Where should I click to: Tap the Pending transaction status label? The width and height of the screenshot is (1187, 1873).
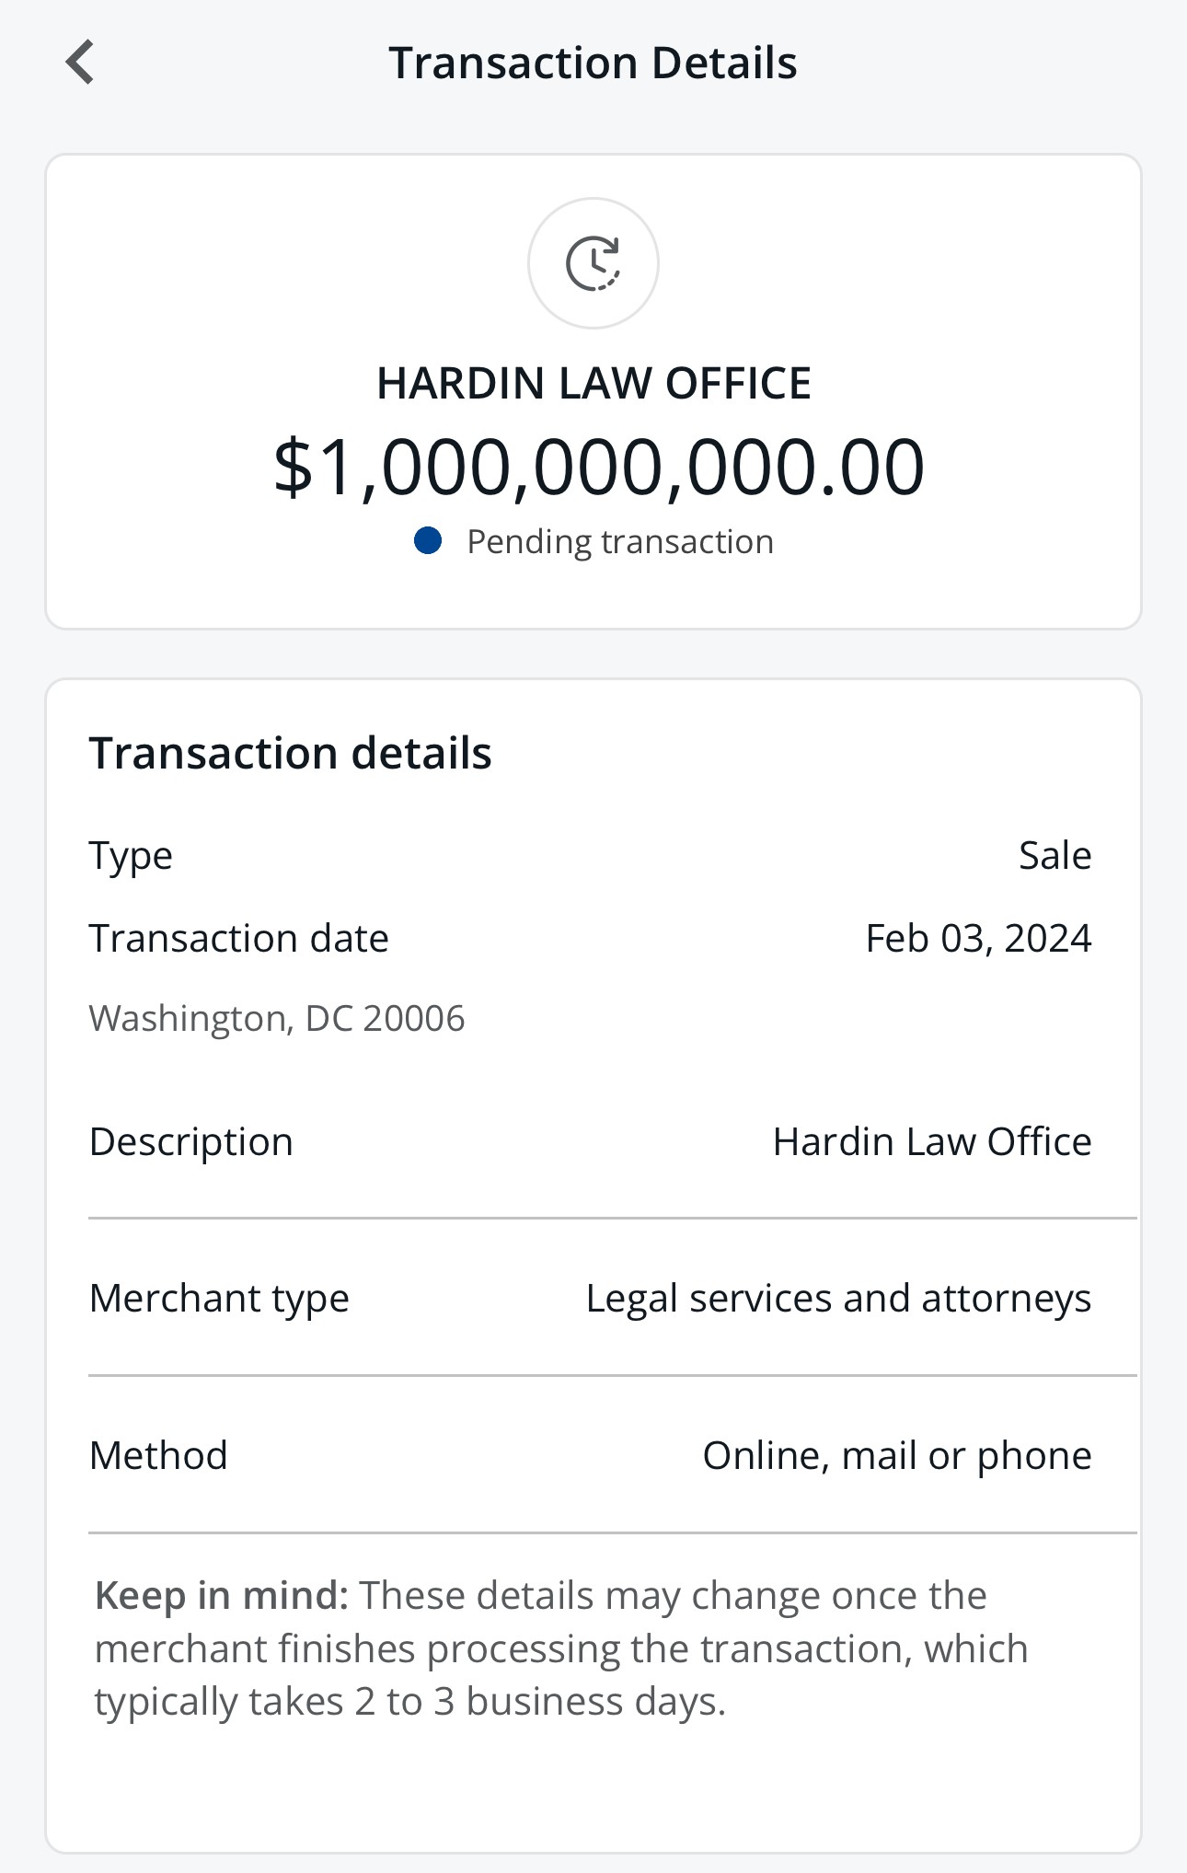pos(620,541)
